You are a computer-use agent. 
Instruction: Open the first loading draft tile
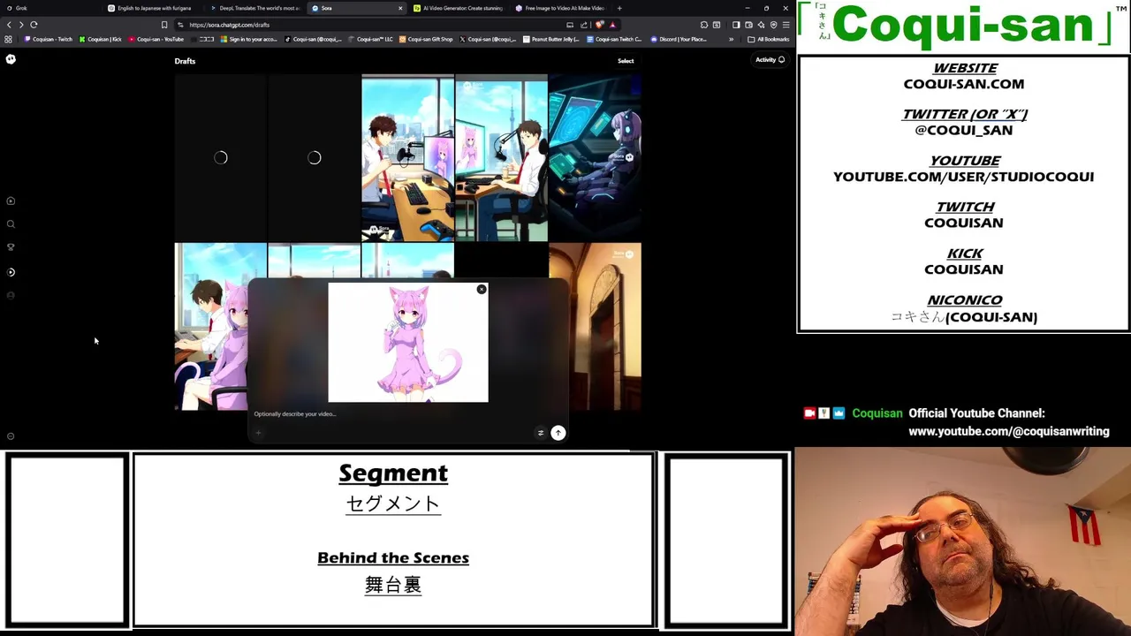(220, 158)
